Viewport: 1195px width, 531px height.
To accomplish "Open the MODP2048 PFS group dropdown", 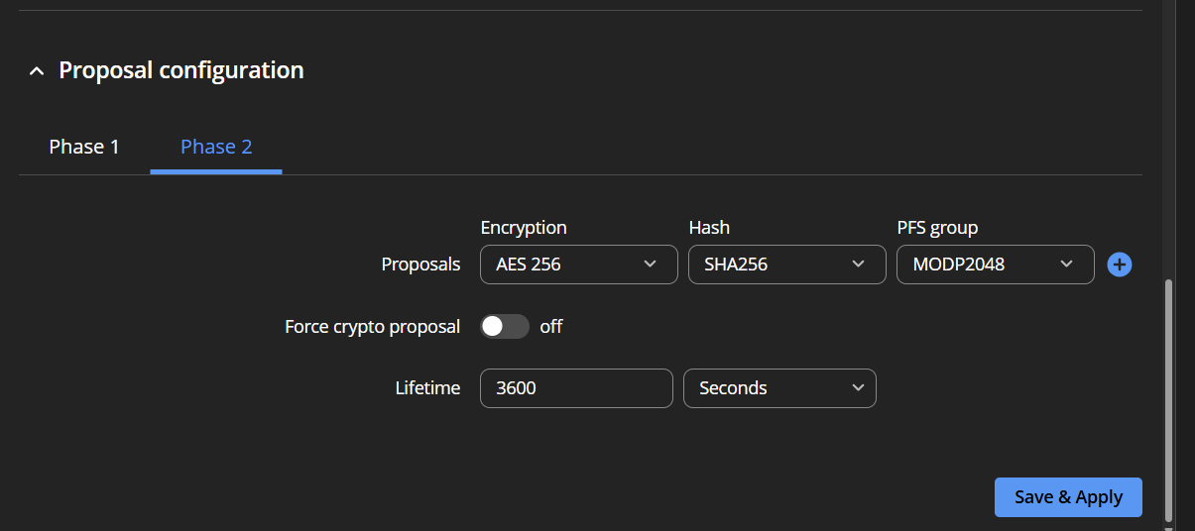I will pyautogui.click(x=996, y=265).
